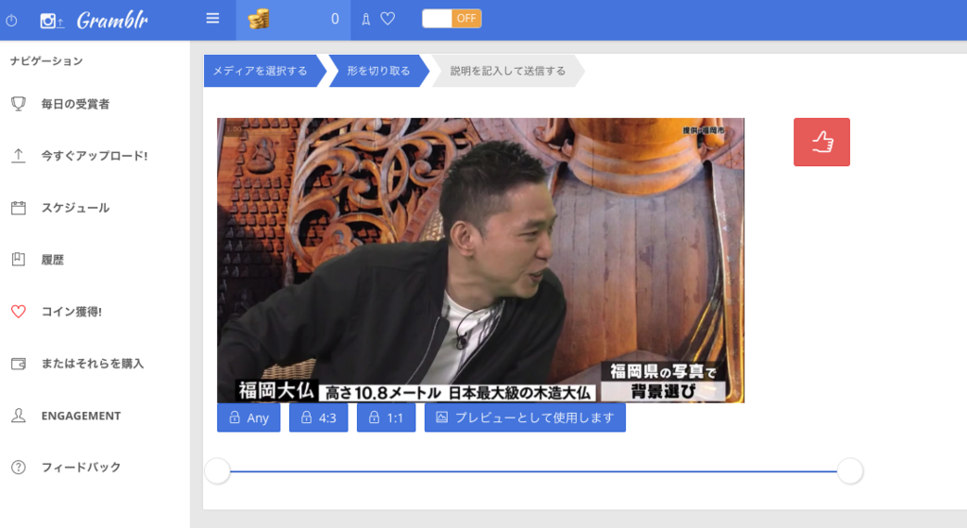Click the calendar icon for スケジュール
967x528 pixels.
pos(19,208)
